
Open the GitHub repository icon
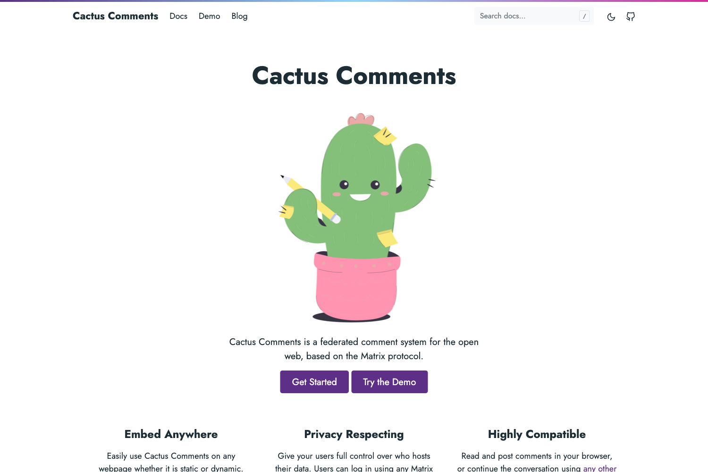[630, 16]
